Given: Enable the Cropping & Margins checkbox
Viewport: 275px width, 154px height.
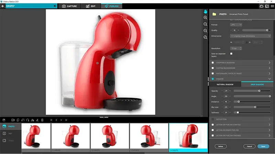Looking at the screenshot, I should point(213,63).
